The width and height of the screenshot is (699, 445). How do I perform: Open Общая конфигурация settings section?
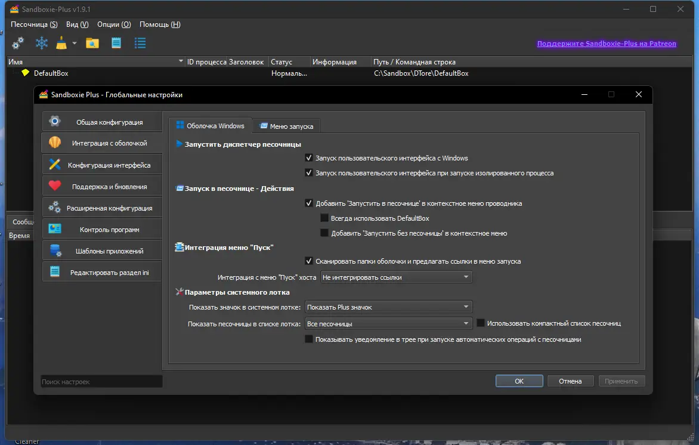click(x=102, y=122)
